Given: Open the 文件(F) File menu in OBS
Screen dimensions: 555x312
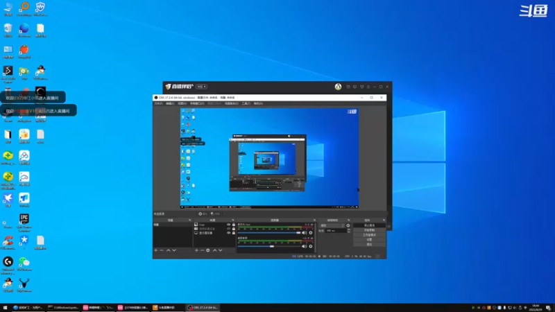Looking at the screenshot, I should tap(158, 103).
